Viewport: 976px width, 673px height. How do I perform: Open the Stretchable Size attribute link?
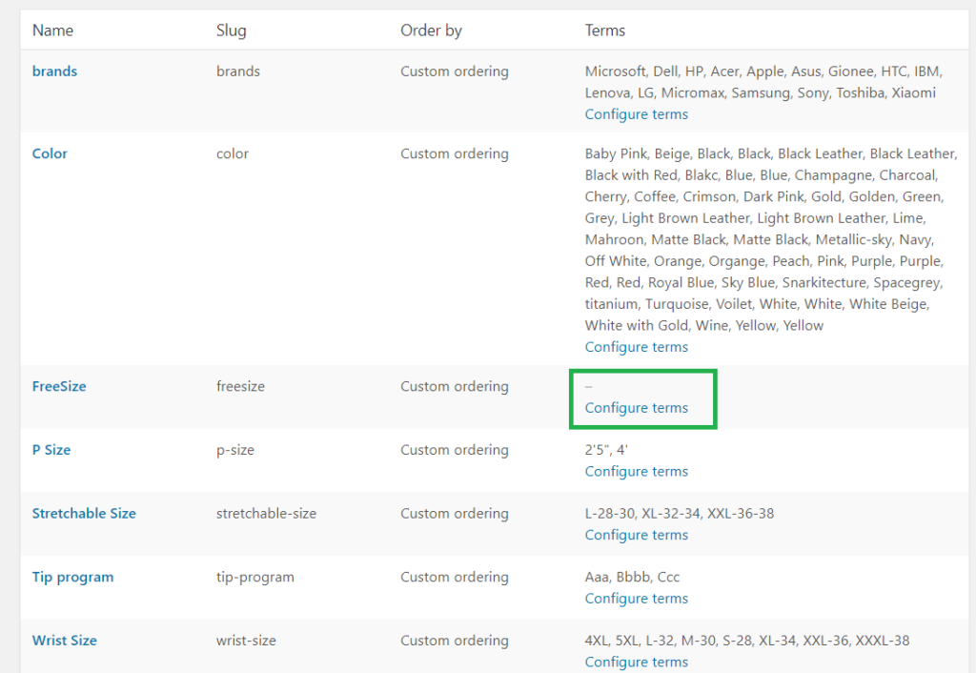point(84,514)
